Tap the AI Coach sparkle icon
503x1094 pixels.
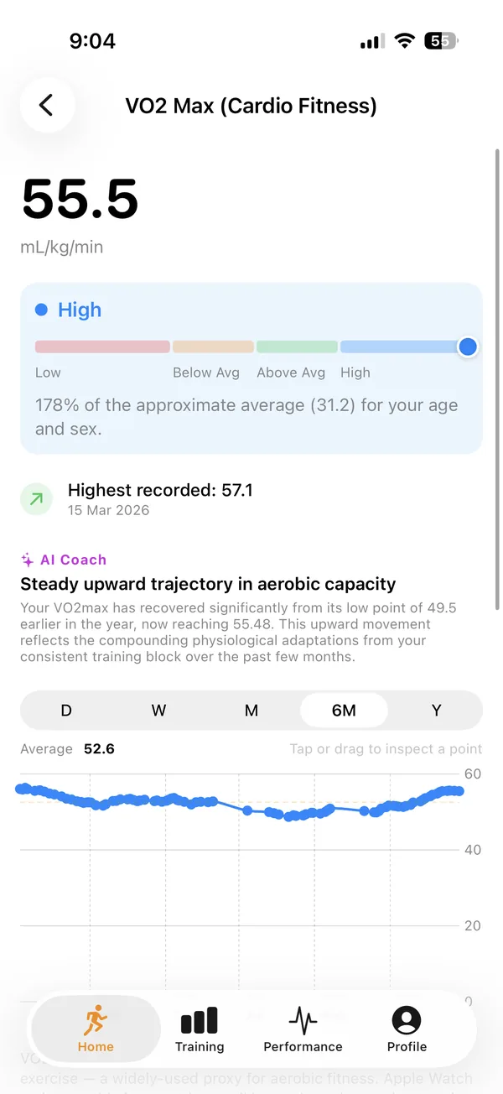pos(28,560)
